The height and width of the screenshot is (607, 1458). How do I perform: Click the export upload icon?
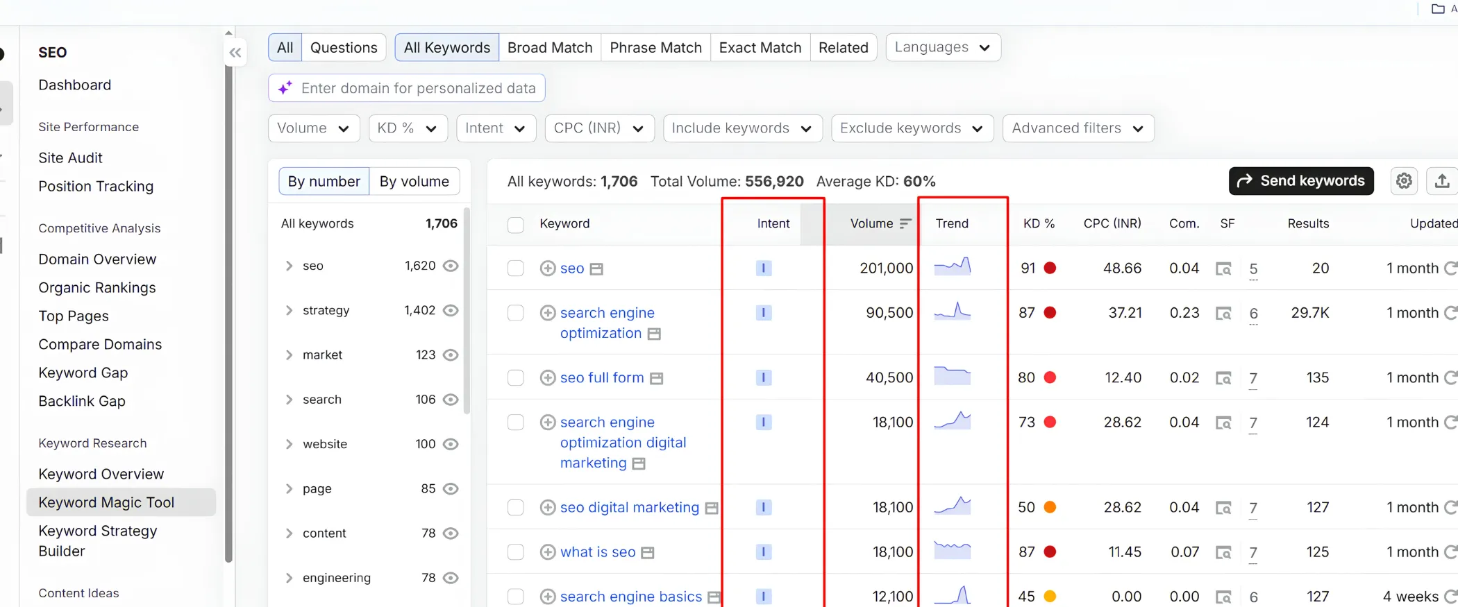[x=1441, y=181]
